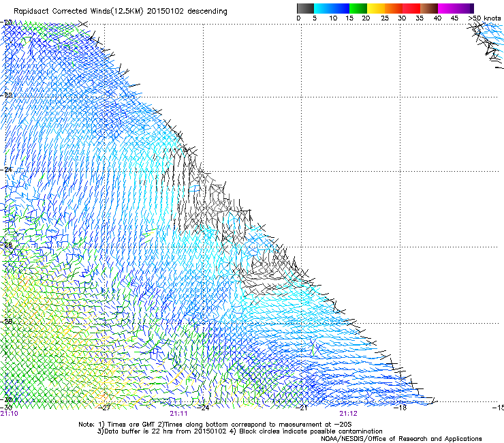Click the '35' label under the color scale
Viewport: 504px width, 443px height.
click(420, 18)
